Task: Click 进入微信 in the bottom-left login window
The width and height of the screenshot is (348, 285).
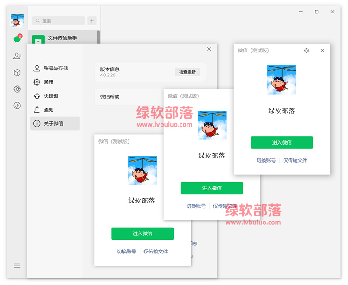Action: tap(142, 234)
